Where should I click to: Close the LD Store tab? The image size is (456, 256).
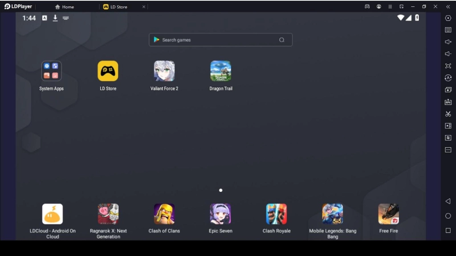coord(143,7)
